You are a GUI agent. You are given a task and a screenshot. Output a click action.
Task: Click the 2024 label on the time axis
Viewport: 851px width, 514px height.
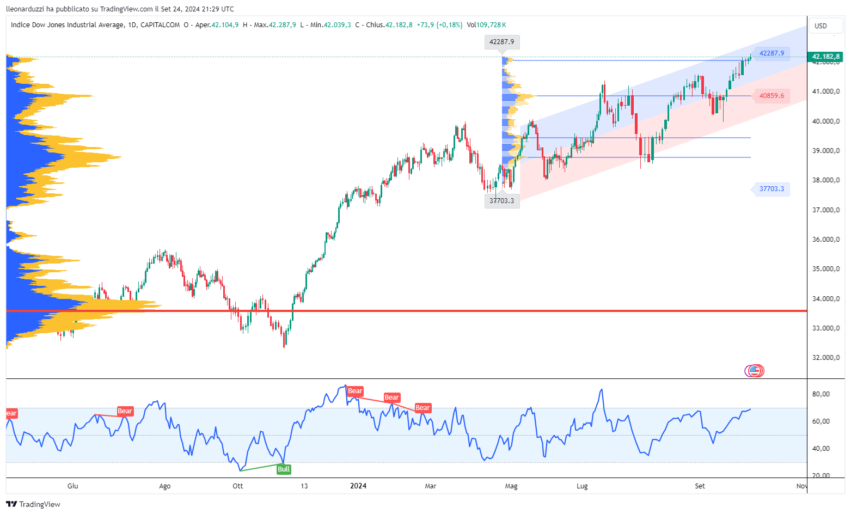[358, 486]
